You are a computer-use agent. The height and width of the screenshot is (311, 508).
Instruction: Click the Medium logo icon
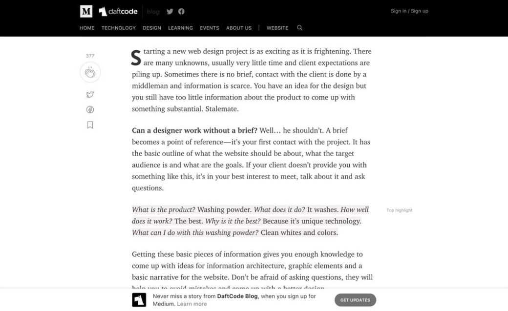(x=86, y=11)
